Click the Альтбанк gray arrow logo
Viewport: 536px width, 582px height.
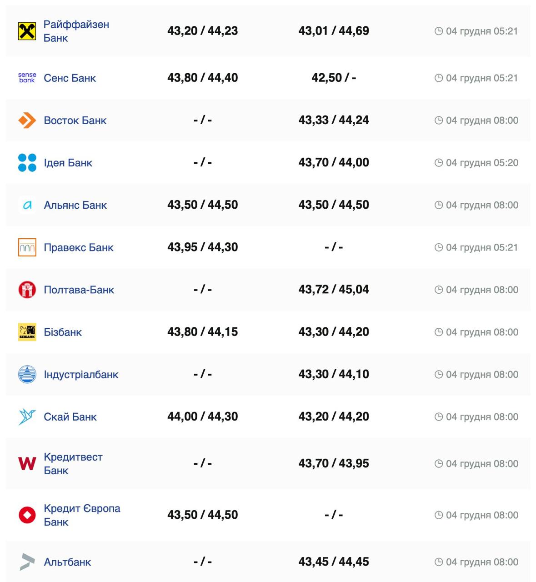(27, 562)
